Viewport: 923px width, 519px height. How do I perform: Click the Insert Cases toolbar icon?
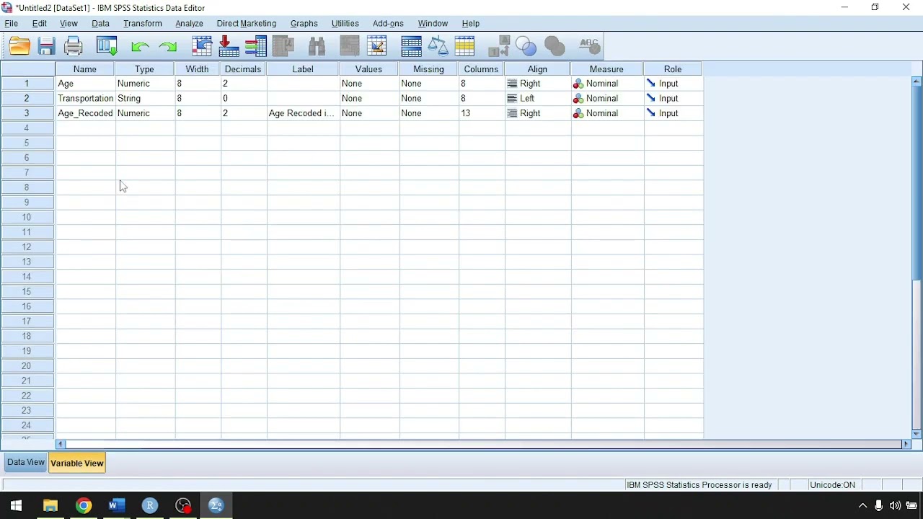[x=350, y=47]
